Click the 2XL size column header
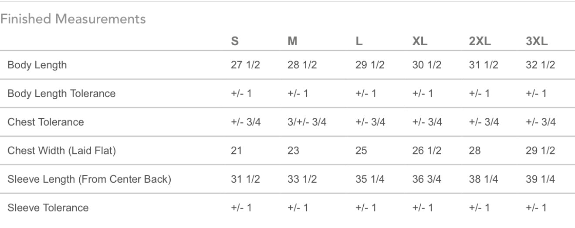 pyautogui.click(x=480, y=41)
